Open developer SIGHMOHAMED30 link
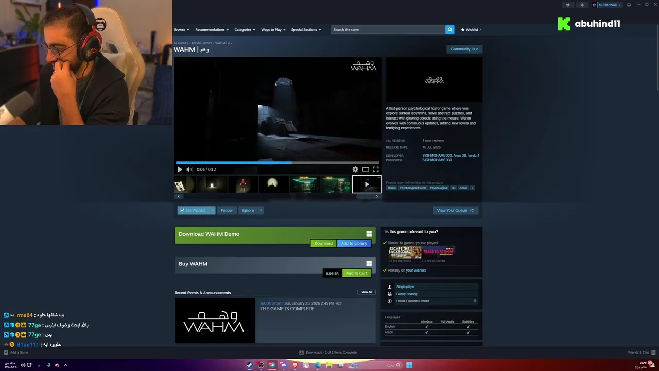 (437, 156)
